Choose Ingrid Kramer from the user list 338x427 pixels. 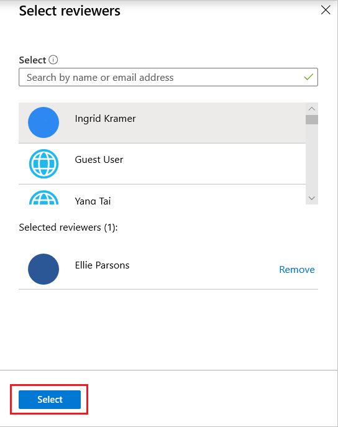point(162,123)
